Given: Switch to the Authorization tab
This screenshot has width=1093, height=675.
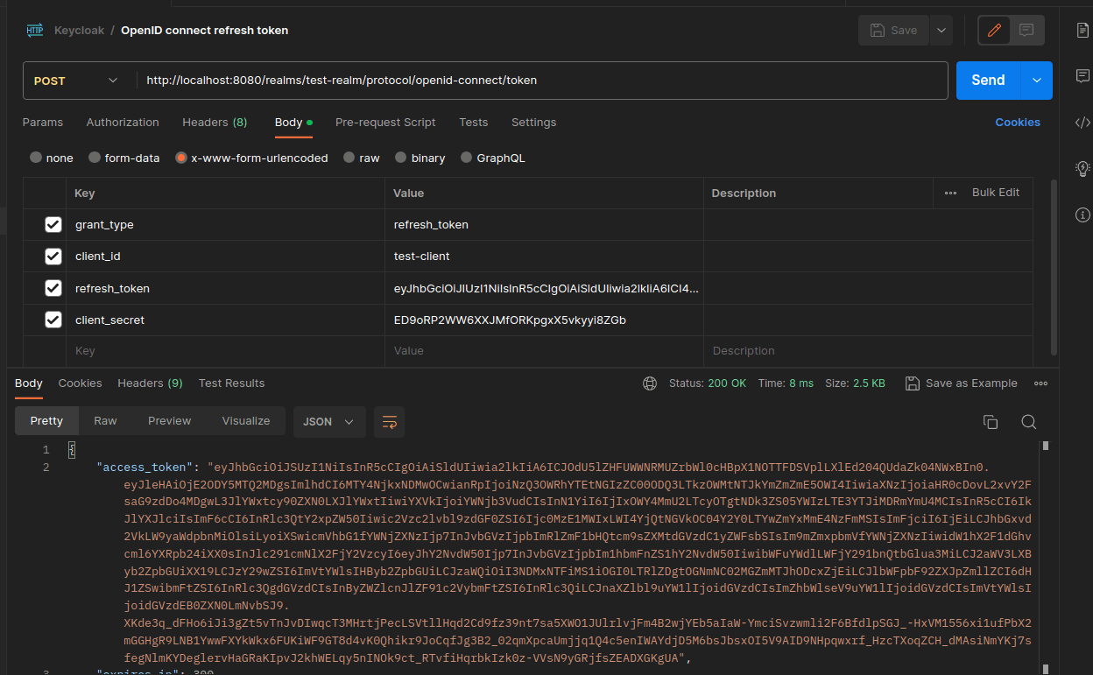Looking at the screenshot, I should 123,123.
